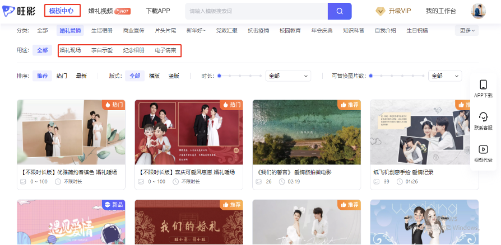Image resolution: width=501 pixels, height=245 pixels.
Task: Open 下载APP menu item
Action: pos(158,11)
